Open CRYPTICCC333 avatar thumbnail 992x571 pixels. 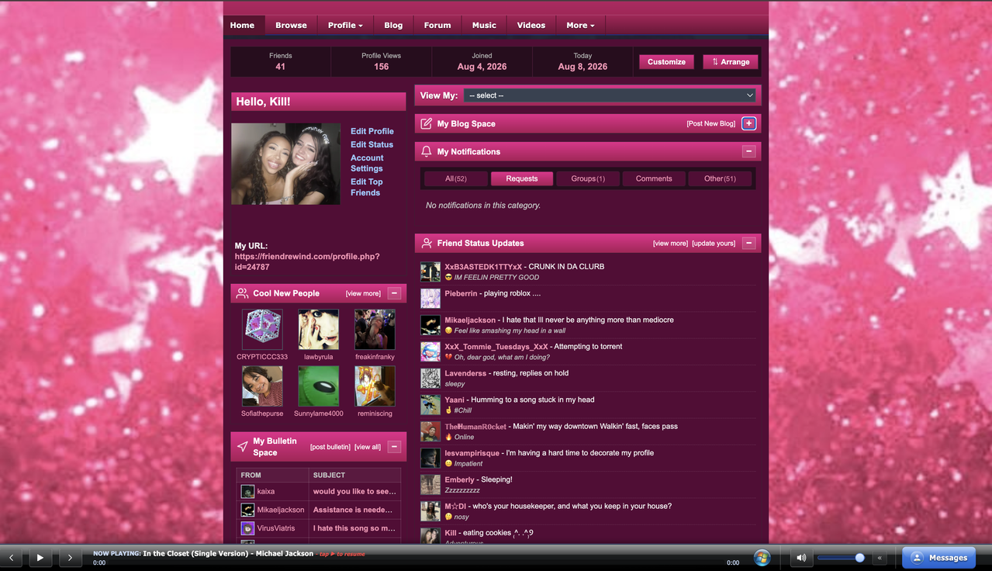[x=262, y=330]
